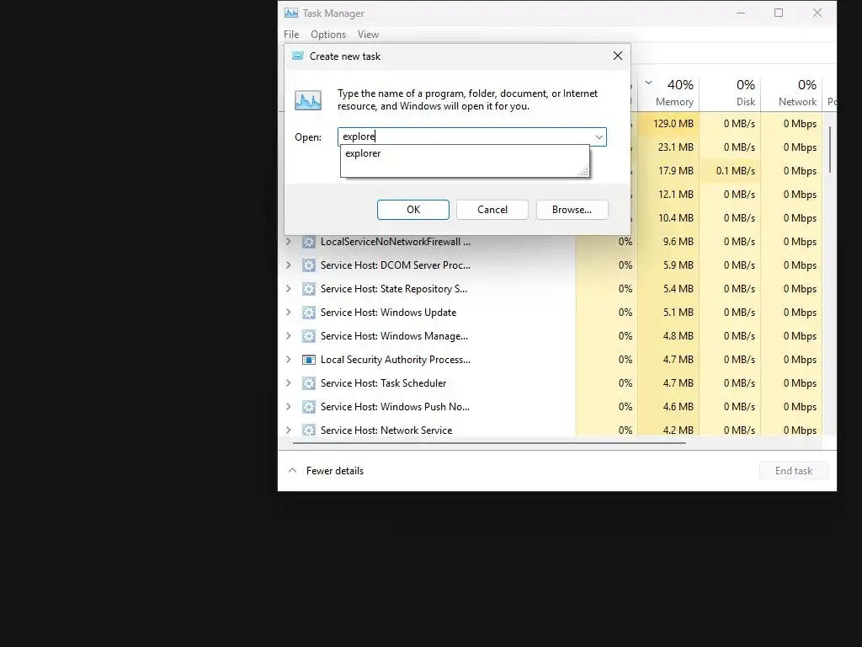The width and height of the screenshot is (862, 647).
Task: Open the Options menu
Action: click(328, 34)
